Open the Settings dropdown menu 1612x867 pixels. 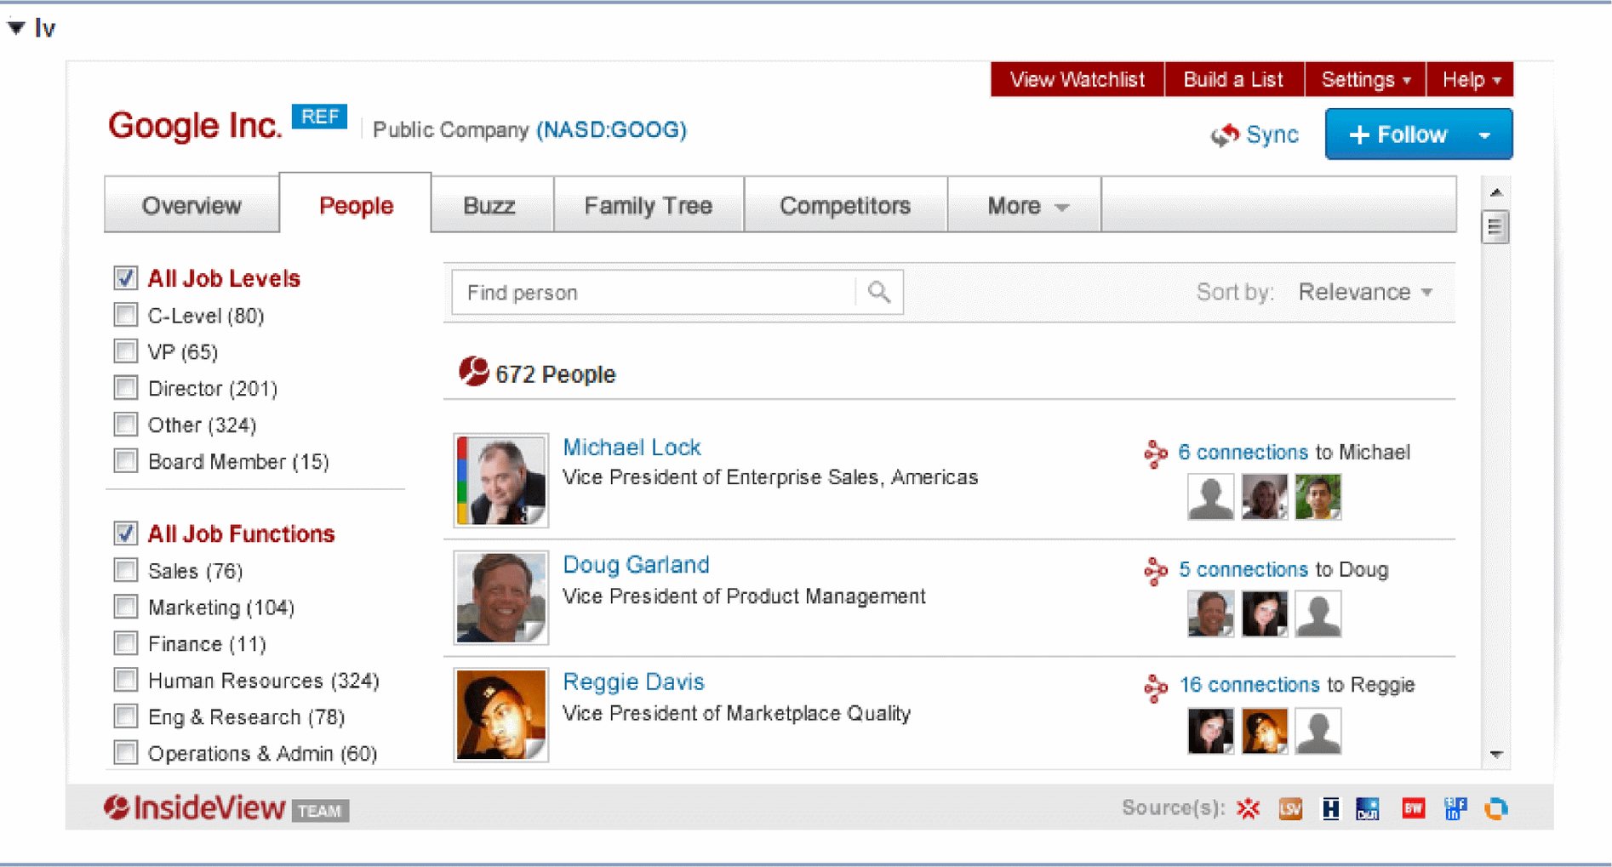[1365, 79]
